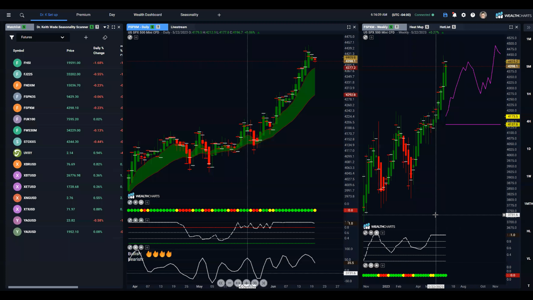Add an indicator pane on the daily chart header

point(136,37)
